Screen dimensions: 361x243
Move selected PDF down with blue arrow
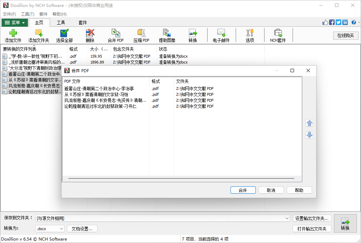pos(309,135)
